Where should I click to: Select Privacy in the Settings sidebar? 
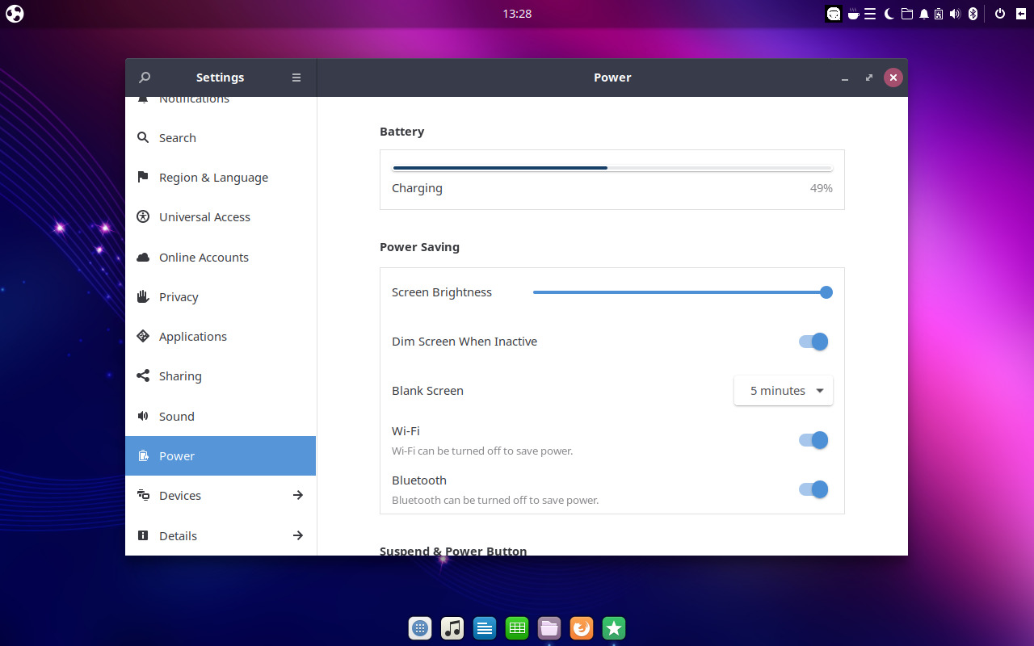coord(179,296)
